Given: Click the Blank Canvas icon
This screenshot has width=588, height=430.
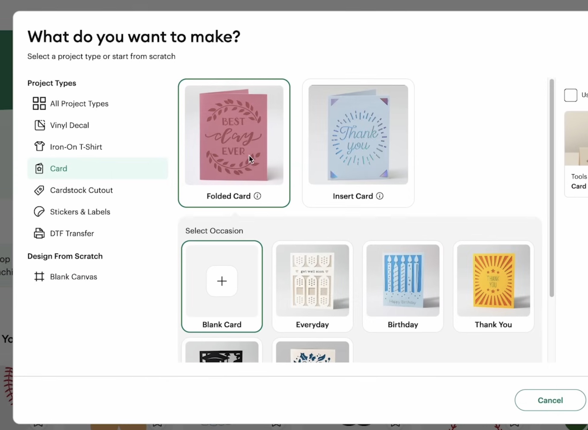Looking at the screenshot, I should pos(39,276).
